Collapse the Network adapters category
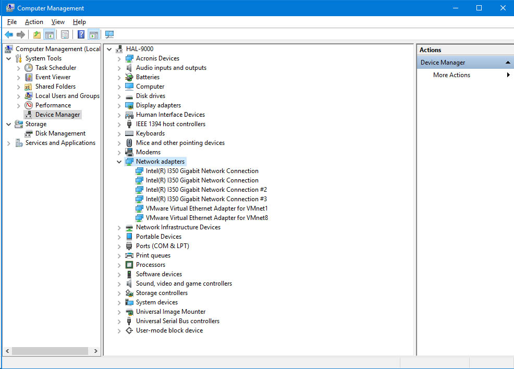The width and height of the screenshot is (514, 369). (119, 162)
